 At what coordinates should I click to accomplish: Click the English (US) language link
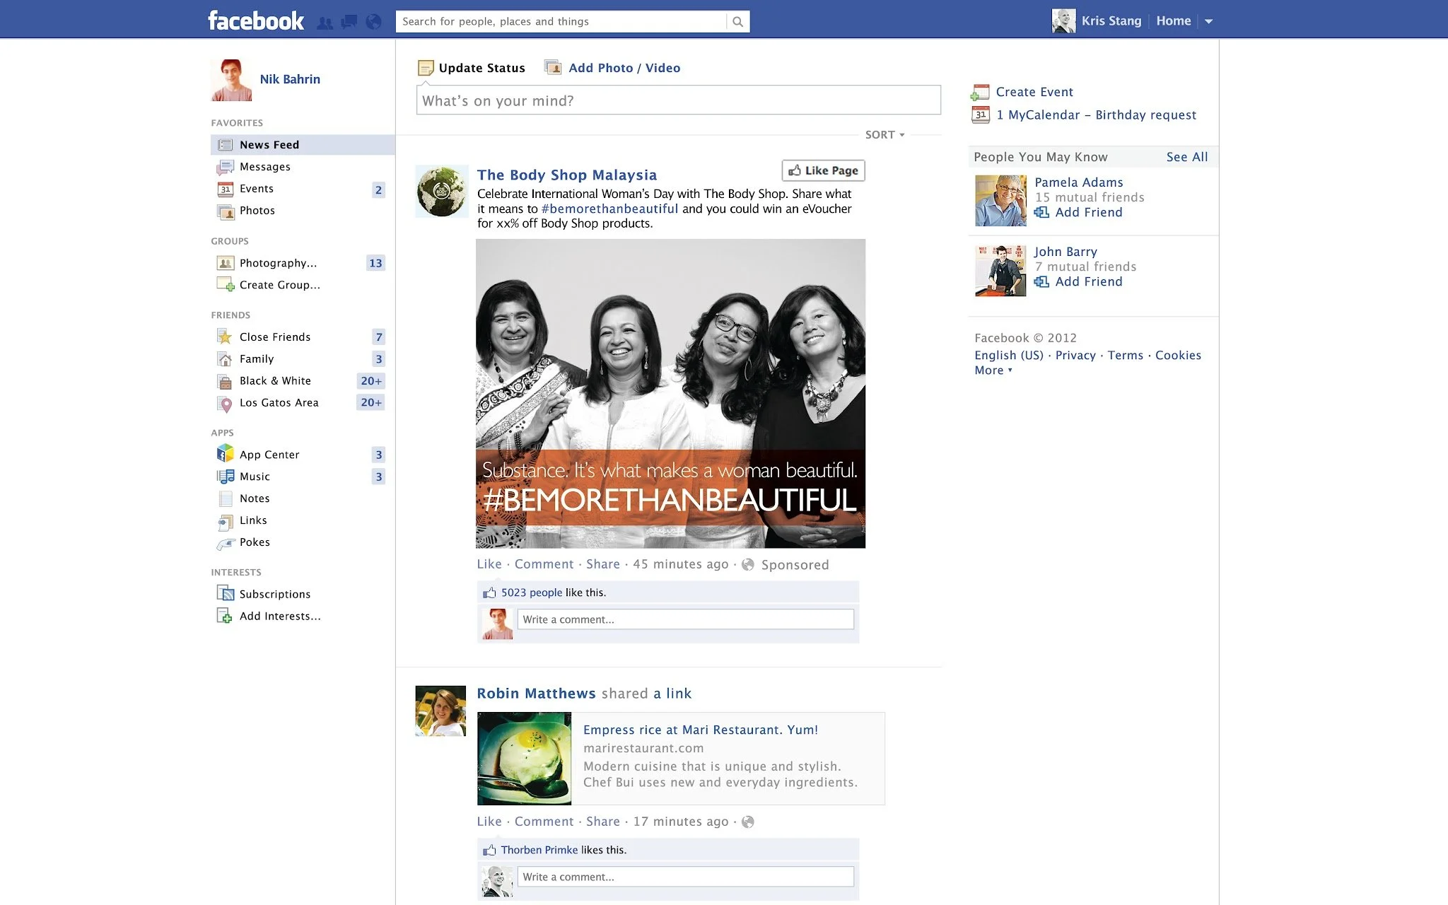tap(1009, 355)
